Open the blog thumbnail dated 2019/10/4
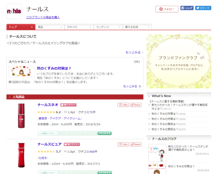216x174 pixels. click(x=157, y=169)
